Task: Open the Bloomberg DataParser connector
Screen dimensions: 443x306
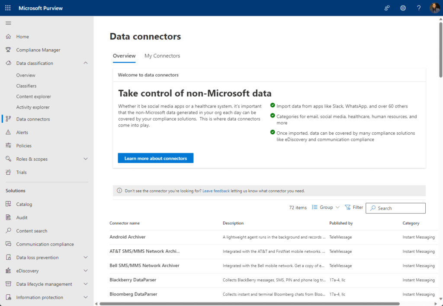Action: pyautogui.click(x=133, y=294)
